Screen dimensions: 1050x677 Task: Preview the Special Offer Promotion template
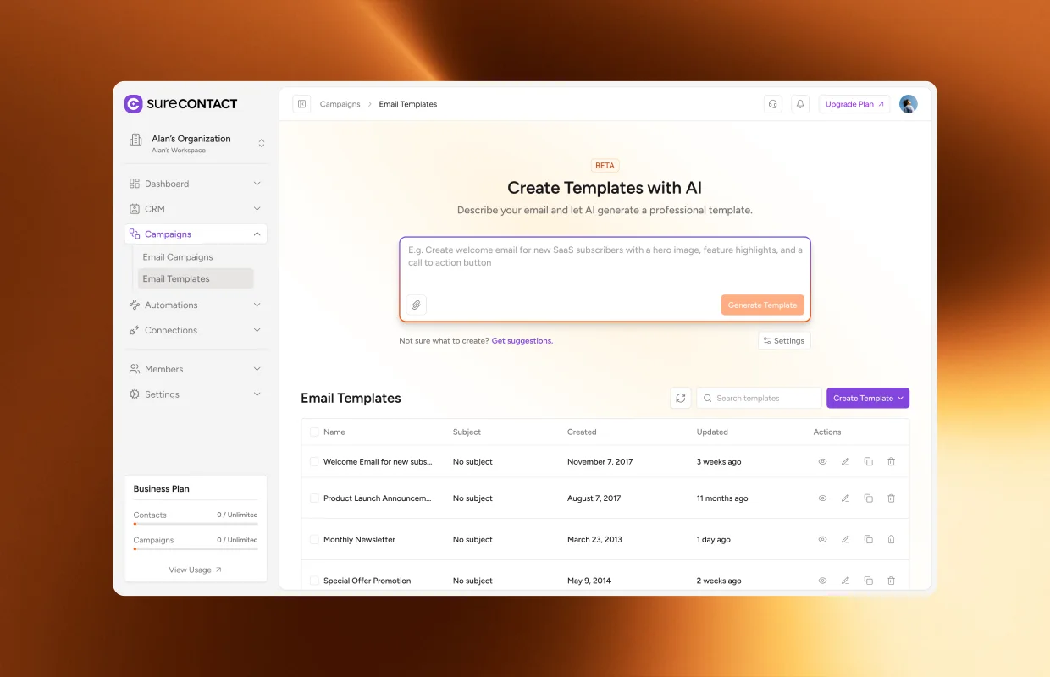(x=822, y=581)
